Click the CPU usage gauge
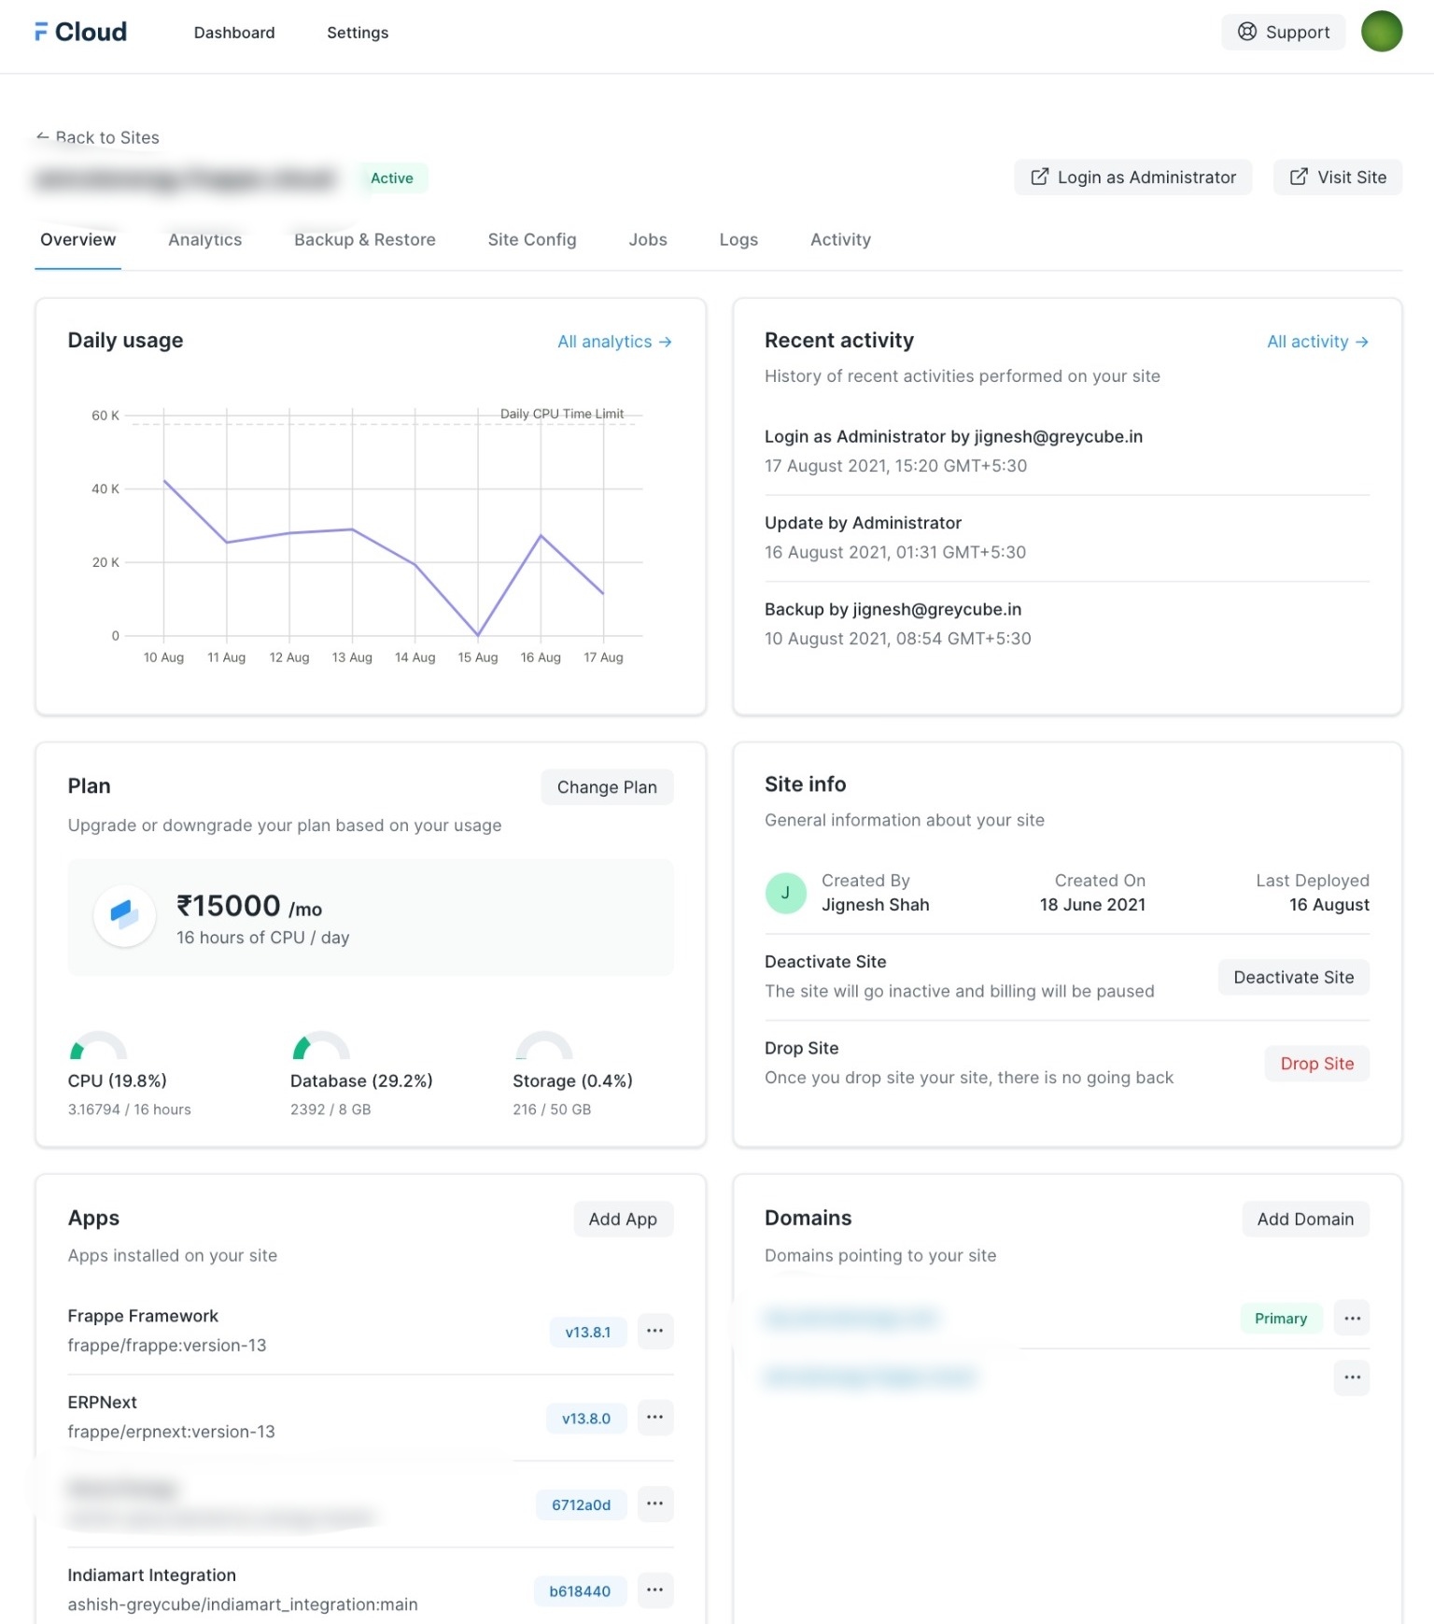This screenshot has height=1624, width=1434. (98, 1046)
